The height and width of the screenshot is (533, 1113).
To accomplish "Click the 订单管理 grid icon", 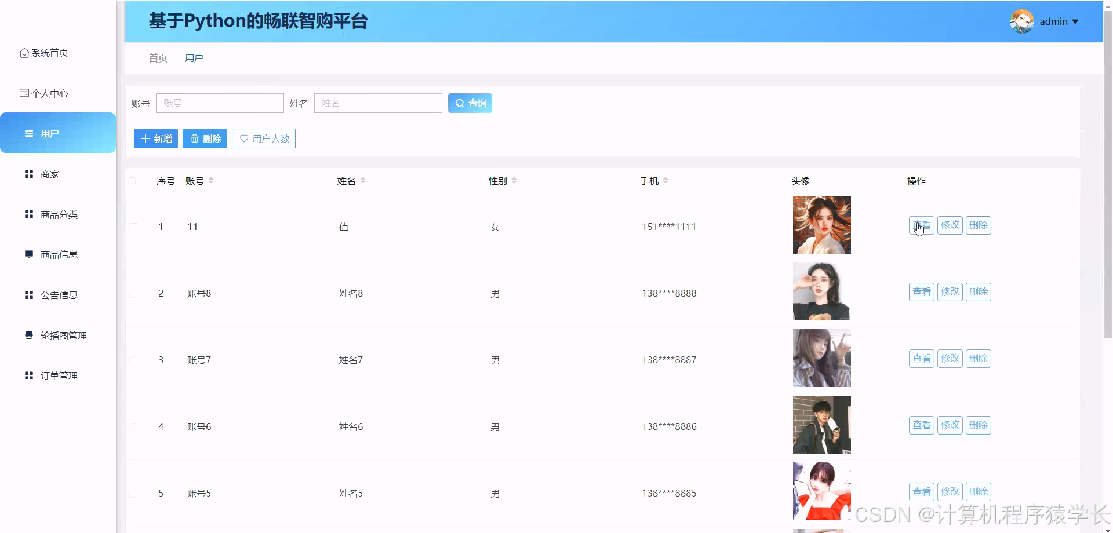I will click(x=29, y=375).
